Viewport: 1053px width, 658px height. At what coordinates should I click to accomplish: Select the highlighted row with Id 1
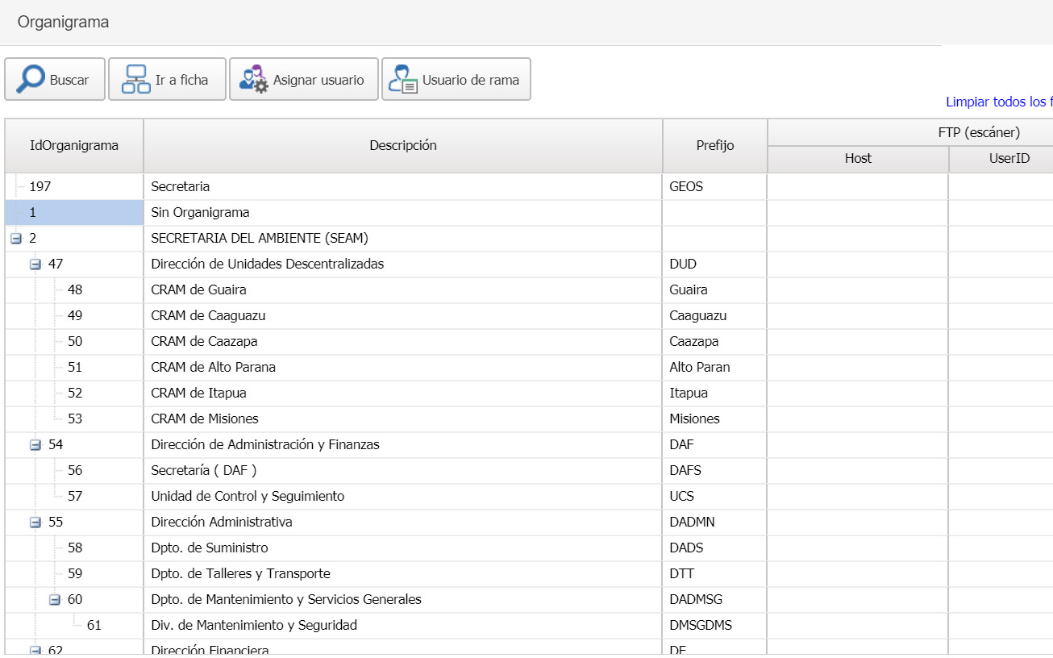pyautogui.click(x=74, y=213)
